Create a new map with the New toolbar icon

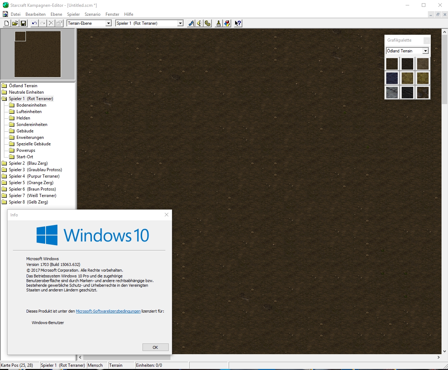(x=6, y=23)
